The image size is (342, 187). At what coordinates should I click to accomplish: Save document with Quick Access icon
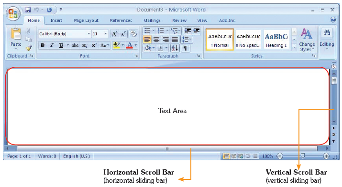click(28, 10)
